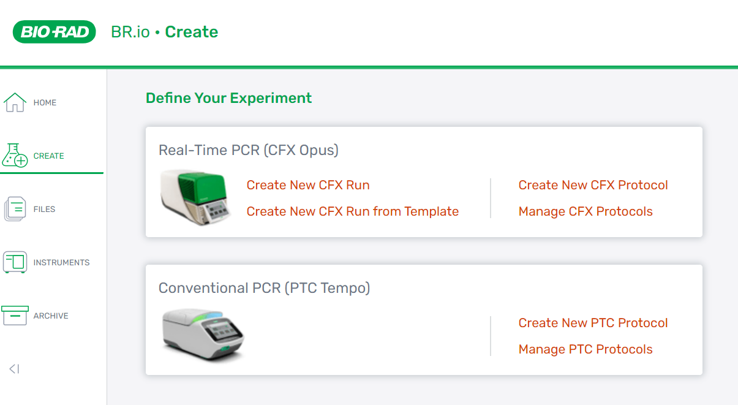Go to Manage CFX Protocols
The height and width of the screenshot is (405, 738).
click(586, 211)
